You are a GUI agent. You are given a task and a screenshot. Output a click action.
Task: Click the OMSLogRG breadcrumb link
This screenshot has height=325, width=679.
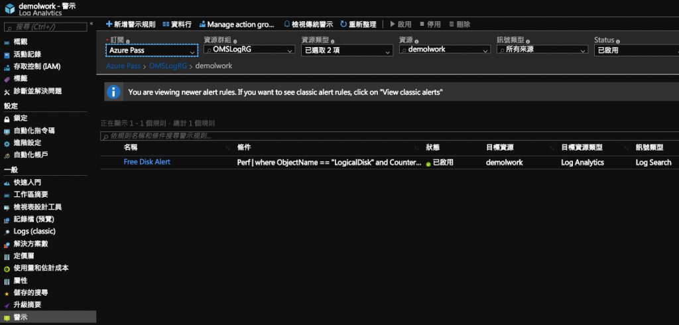pos(168,66)
